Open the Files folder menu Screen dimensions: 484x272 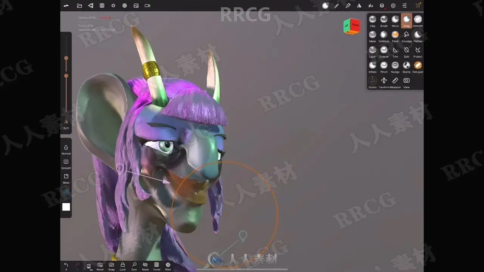[79, 6]
